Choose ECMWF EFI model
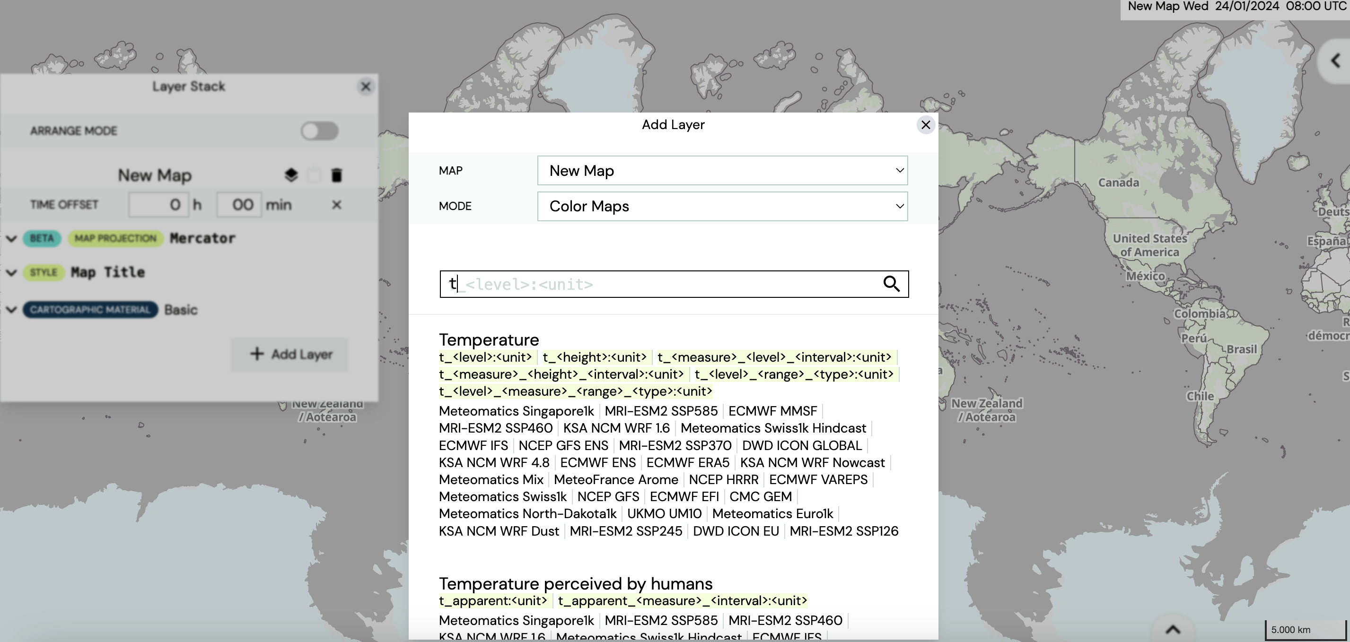Viewport: 1350px width, 642px height. click(x=684, y=497)
